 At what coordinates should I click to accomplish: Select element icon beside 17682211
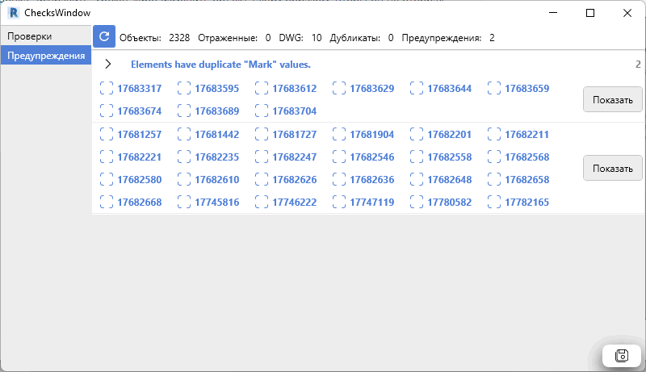[493, 134]
